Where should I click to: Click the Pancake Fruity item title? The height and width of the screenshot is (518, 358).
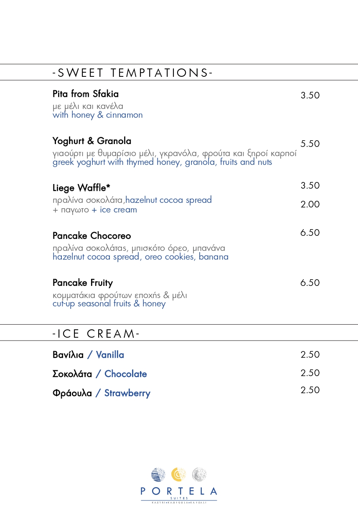coord(83,283)
